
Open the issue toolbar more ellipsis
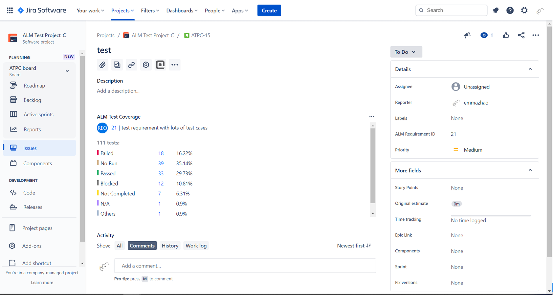coord(175,65)
